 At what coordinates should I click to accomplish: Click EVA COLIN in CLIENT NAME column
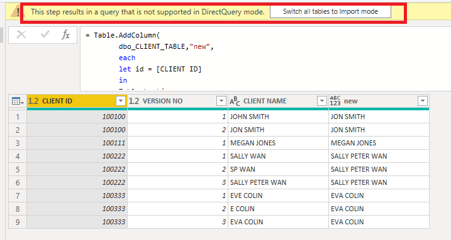pyautogui.click(x=278, y=222)
